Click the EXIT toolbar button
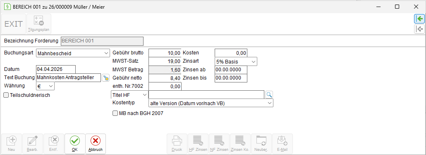426x155 pixels. click(14, 24)
